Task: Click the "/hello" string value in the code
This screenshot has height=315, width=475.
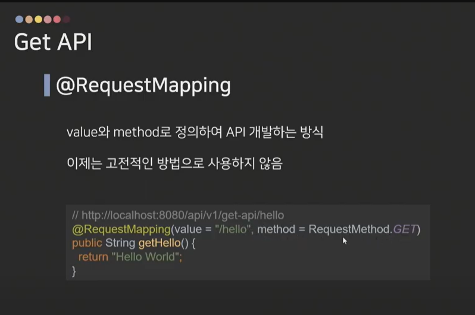Action: 233,229
